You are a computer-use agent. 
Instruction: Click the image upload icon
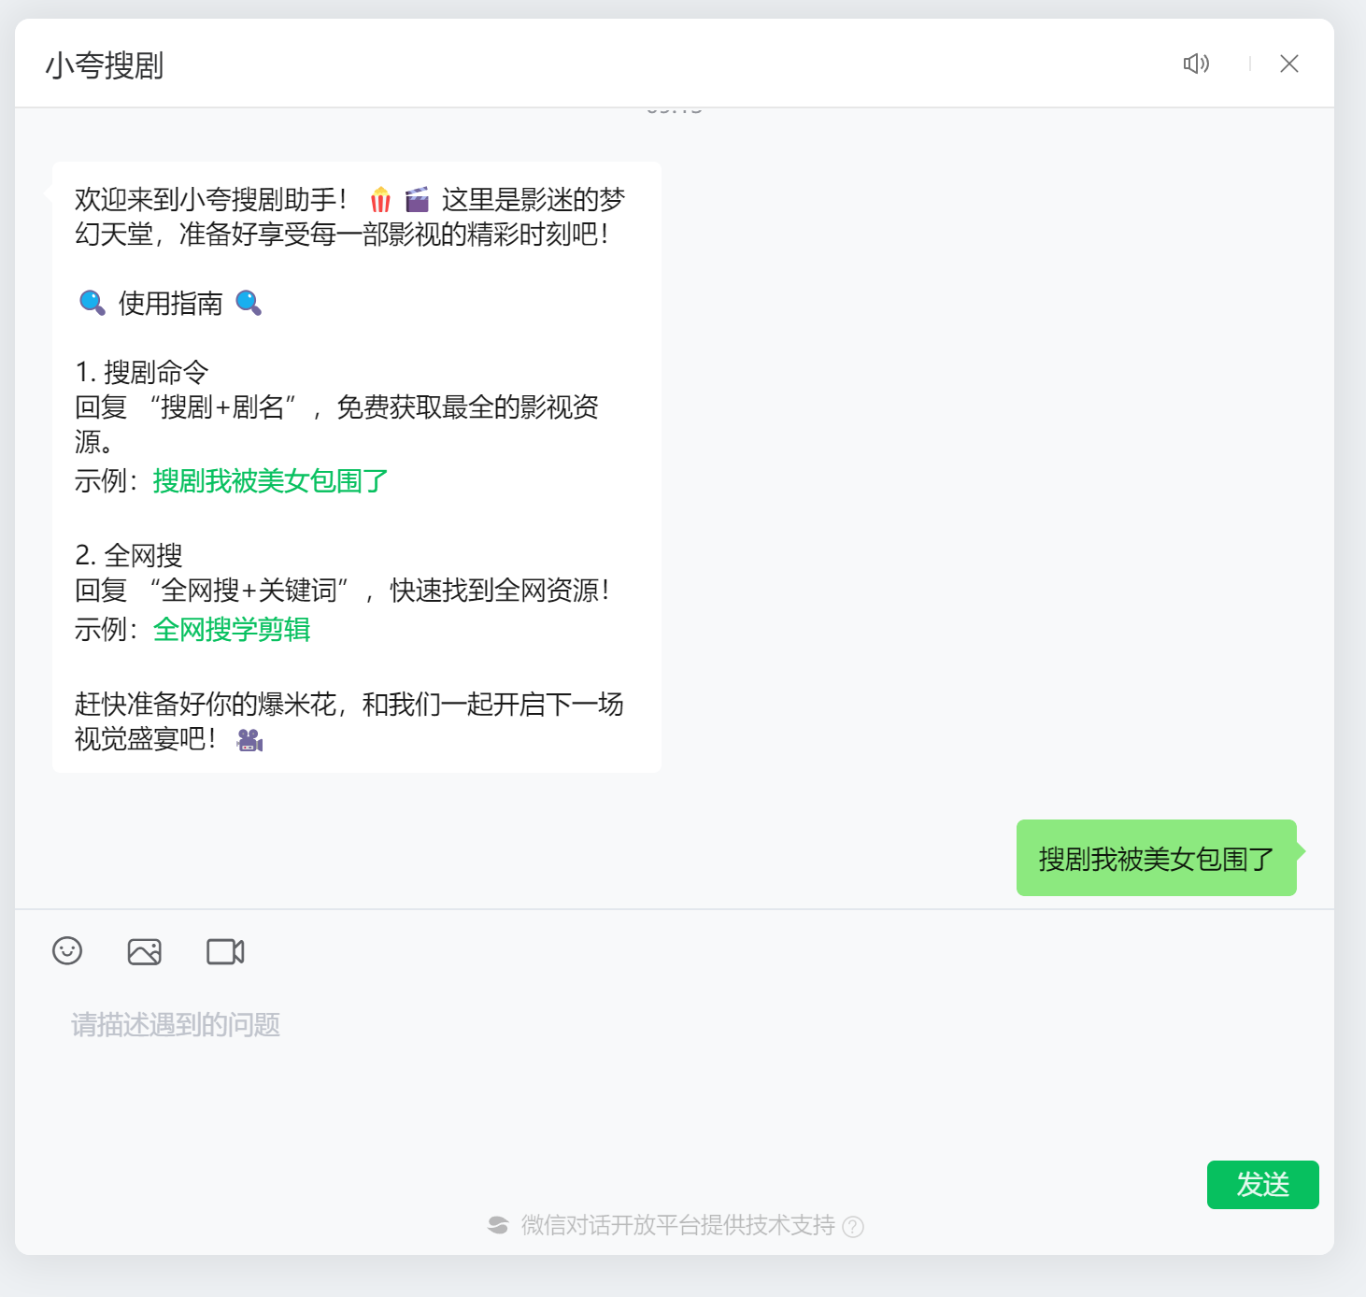(x=145, y=951)
